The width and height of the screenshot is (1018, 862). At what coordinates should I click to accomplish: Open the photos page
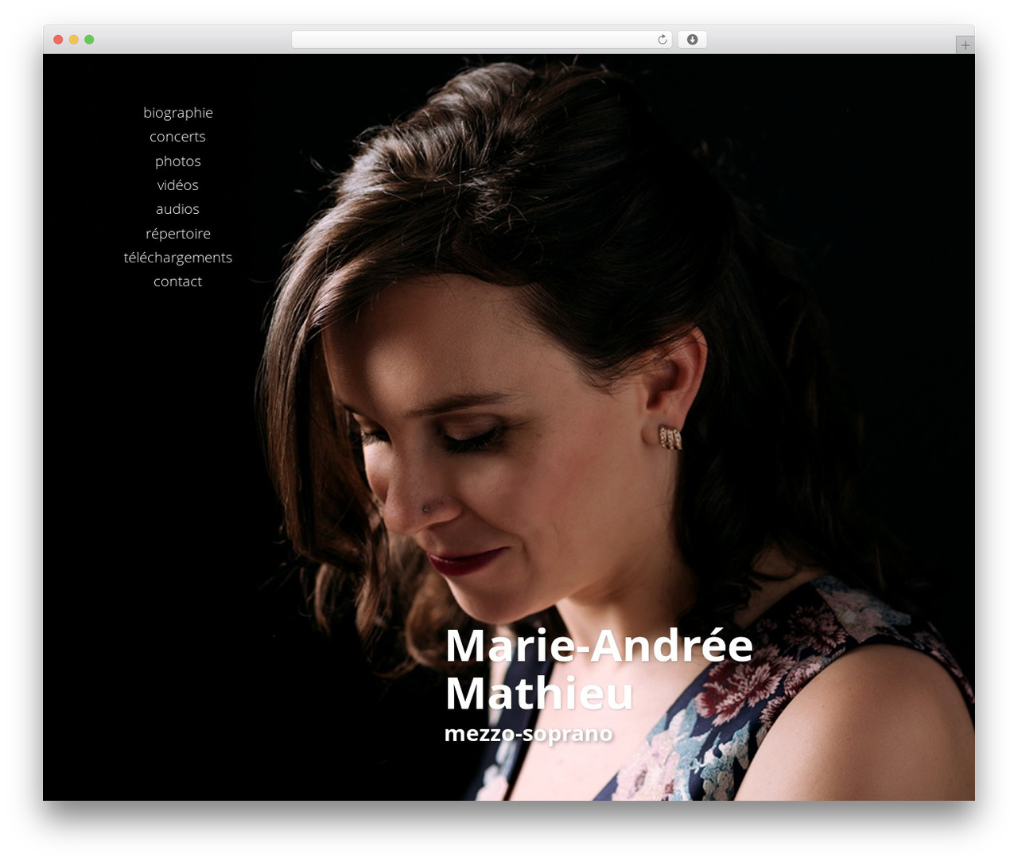tap(178, 161)
